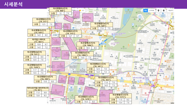The width and height of the screenshot is (187, 105).
Task: Switch to the 스카이뷰 satellite tab
Action: point(151,10)
